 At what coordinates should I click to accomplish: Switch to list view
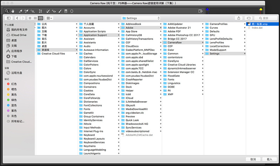(35, 18)
